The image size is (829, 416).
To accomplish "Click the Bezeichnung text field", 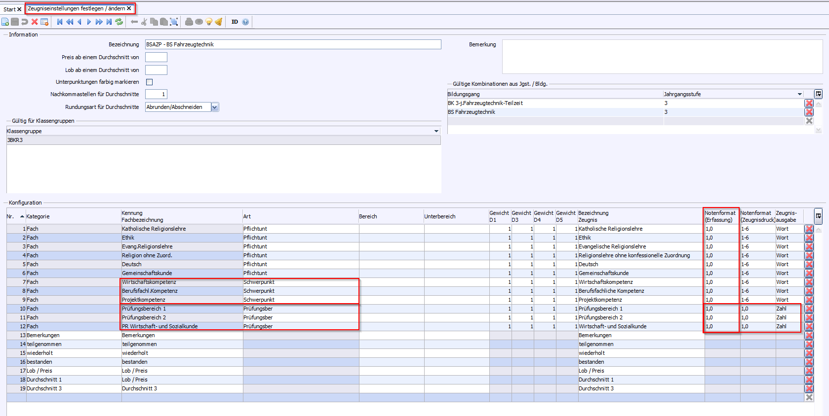I will tap(293, 44).
